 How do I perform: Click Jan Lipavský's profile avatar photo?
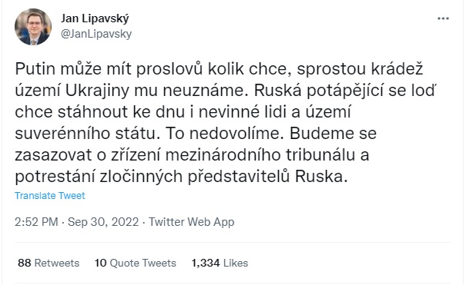point(33,27)
